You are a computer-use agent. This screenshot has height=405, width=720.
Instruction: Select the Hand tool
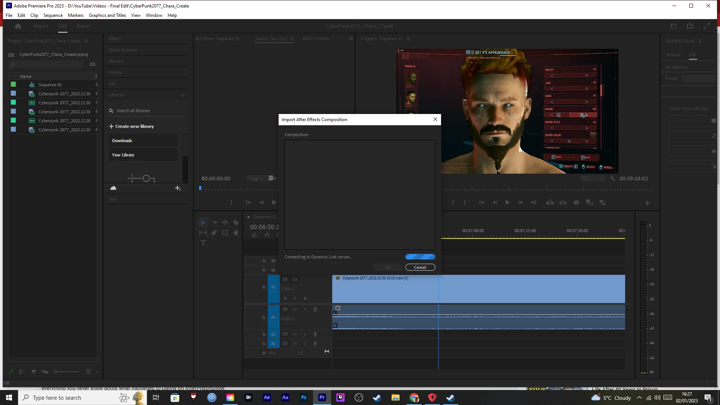[x=236, y=233]
